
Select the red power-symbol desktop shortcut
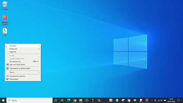5,20
